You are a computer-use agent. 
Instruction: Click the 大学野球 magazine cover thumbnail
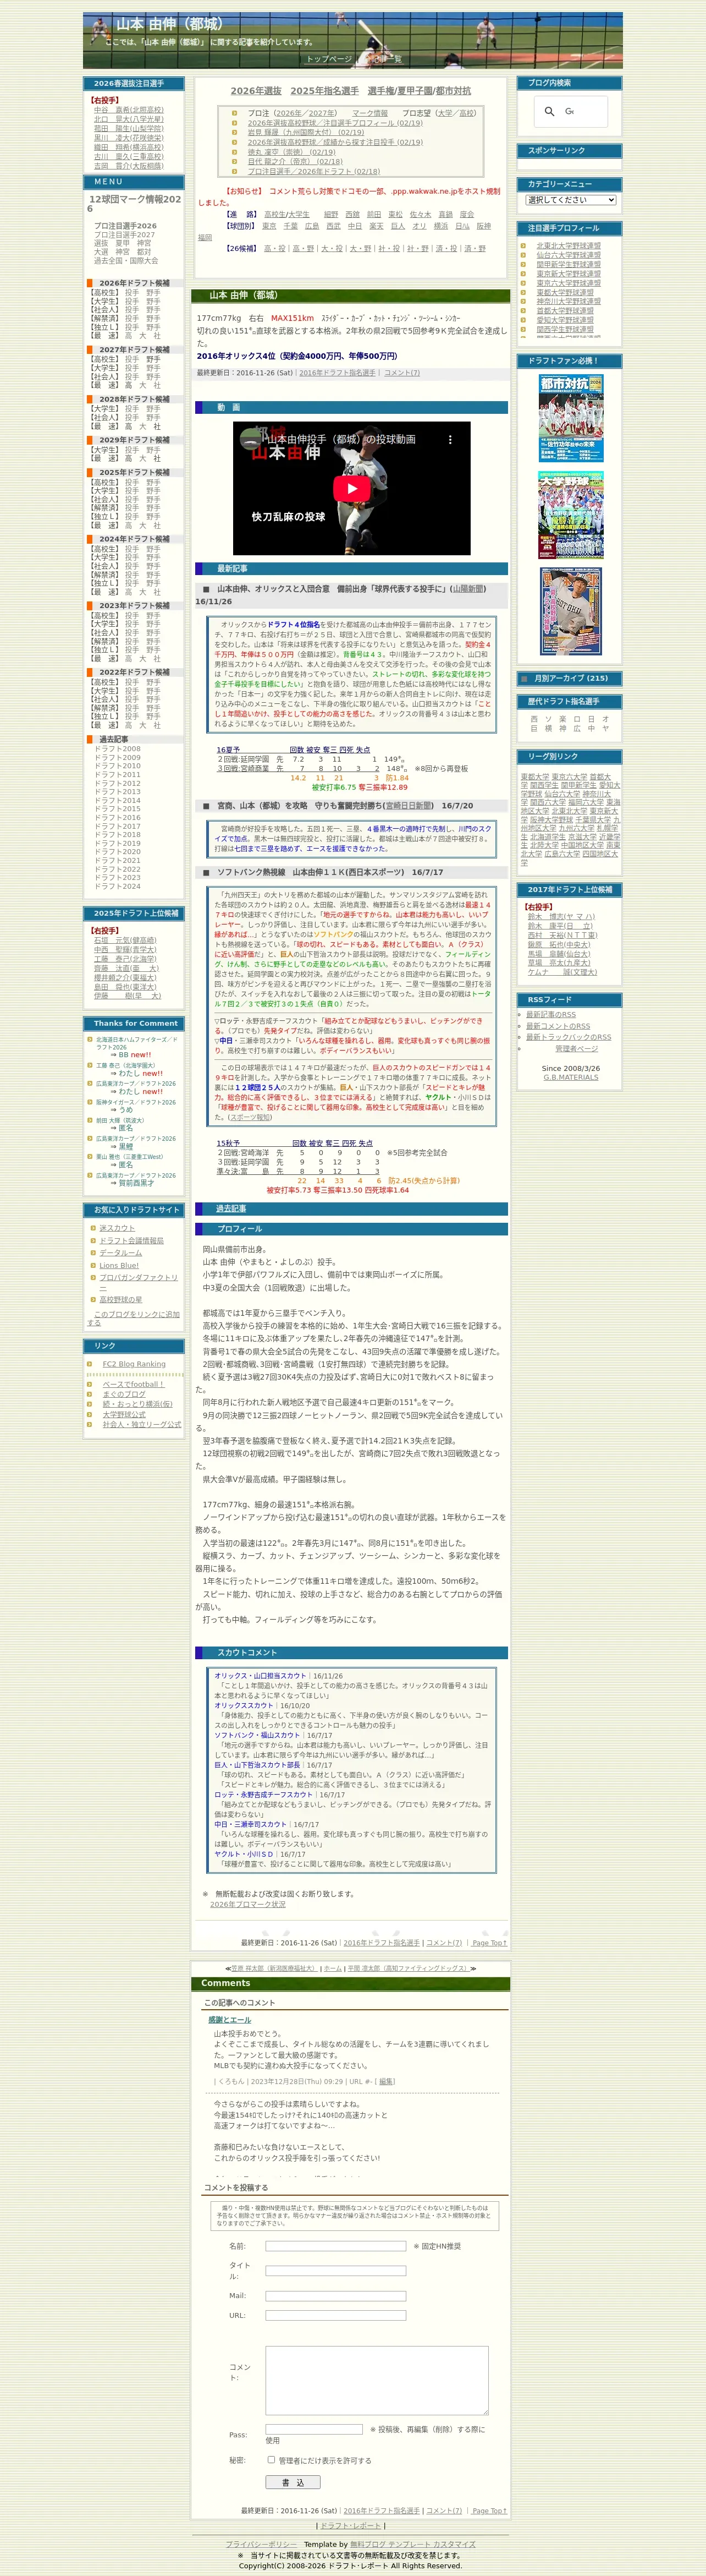pyautogui.click(x=570, y=515)
